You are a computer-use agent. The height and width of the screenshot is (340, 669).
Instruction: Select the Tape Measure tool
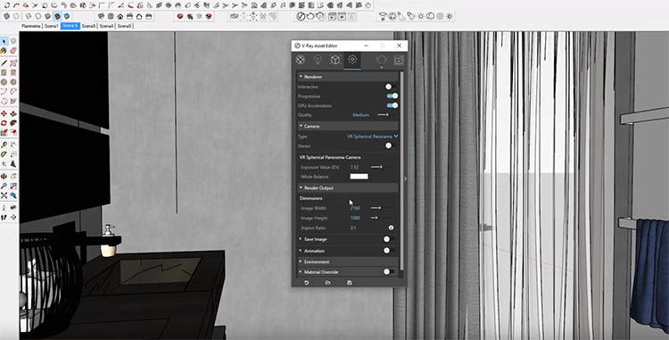point(4,145)
